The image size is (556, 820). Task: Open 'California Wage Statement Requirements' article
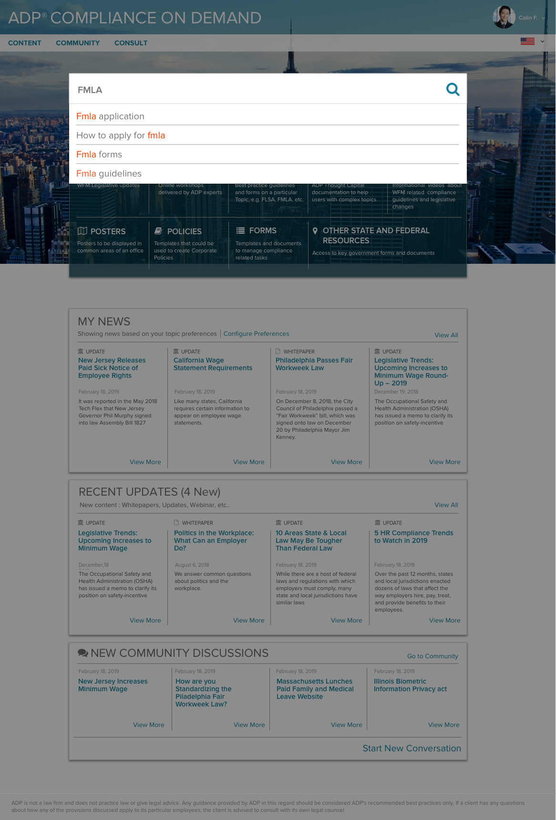213,364
